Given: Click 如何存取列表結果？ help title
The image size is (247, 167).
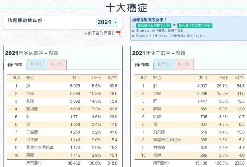Looking at the screenshot, I should pos(149,20).
